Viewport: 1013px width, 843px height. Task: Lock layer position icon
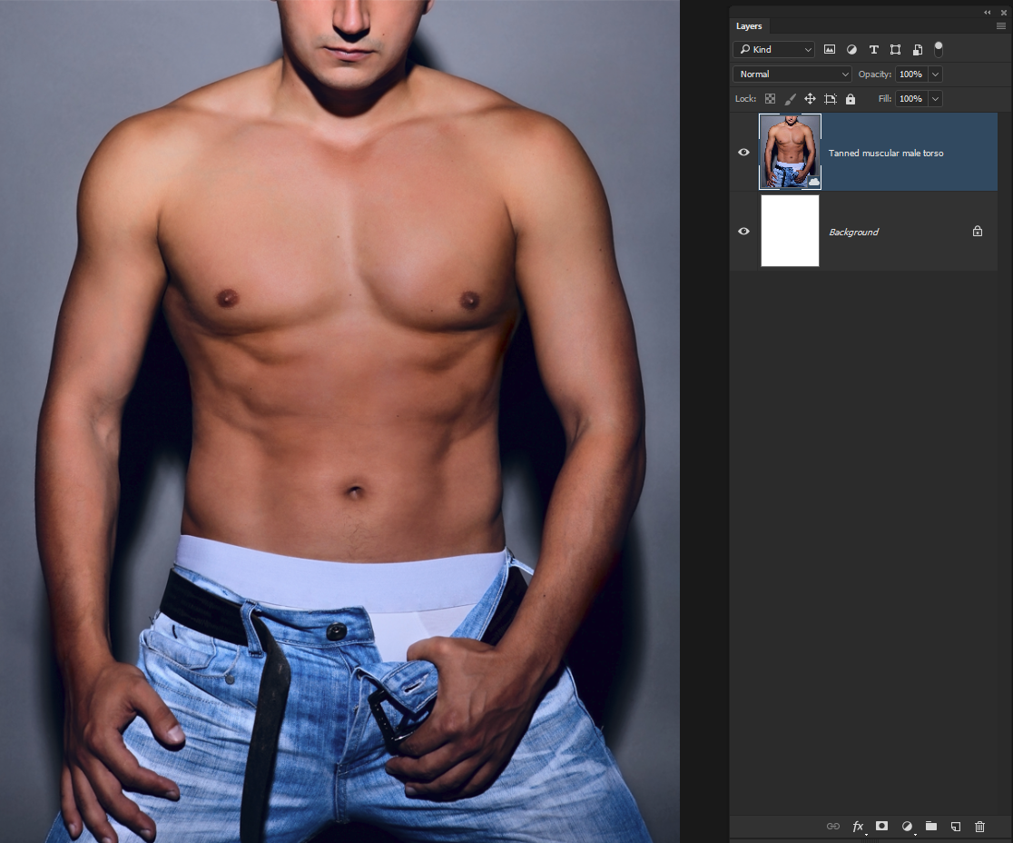811,99
